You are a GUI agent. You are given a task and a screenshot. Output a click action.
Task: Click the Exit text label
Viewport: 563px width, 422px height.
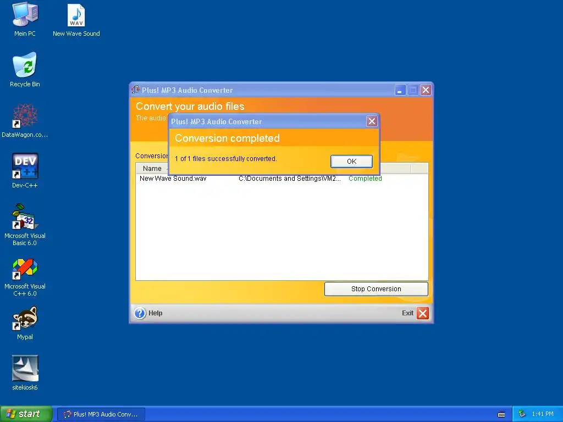point(407,313)
